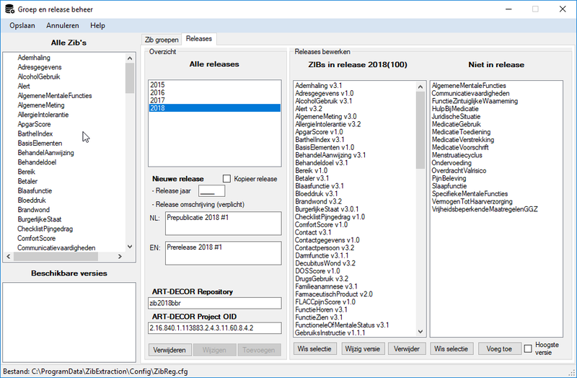This screenshot has height=378, width=577.
Task: Select Adresgegevens in Alle Zib's list
Action: 40,67
